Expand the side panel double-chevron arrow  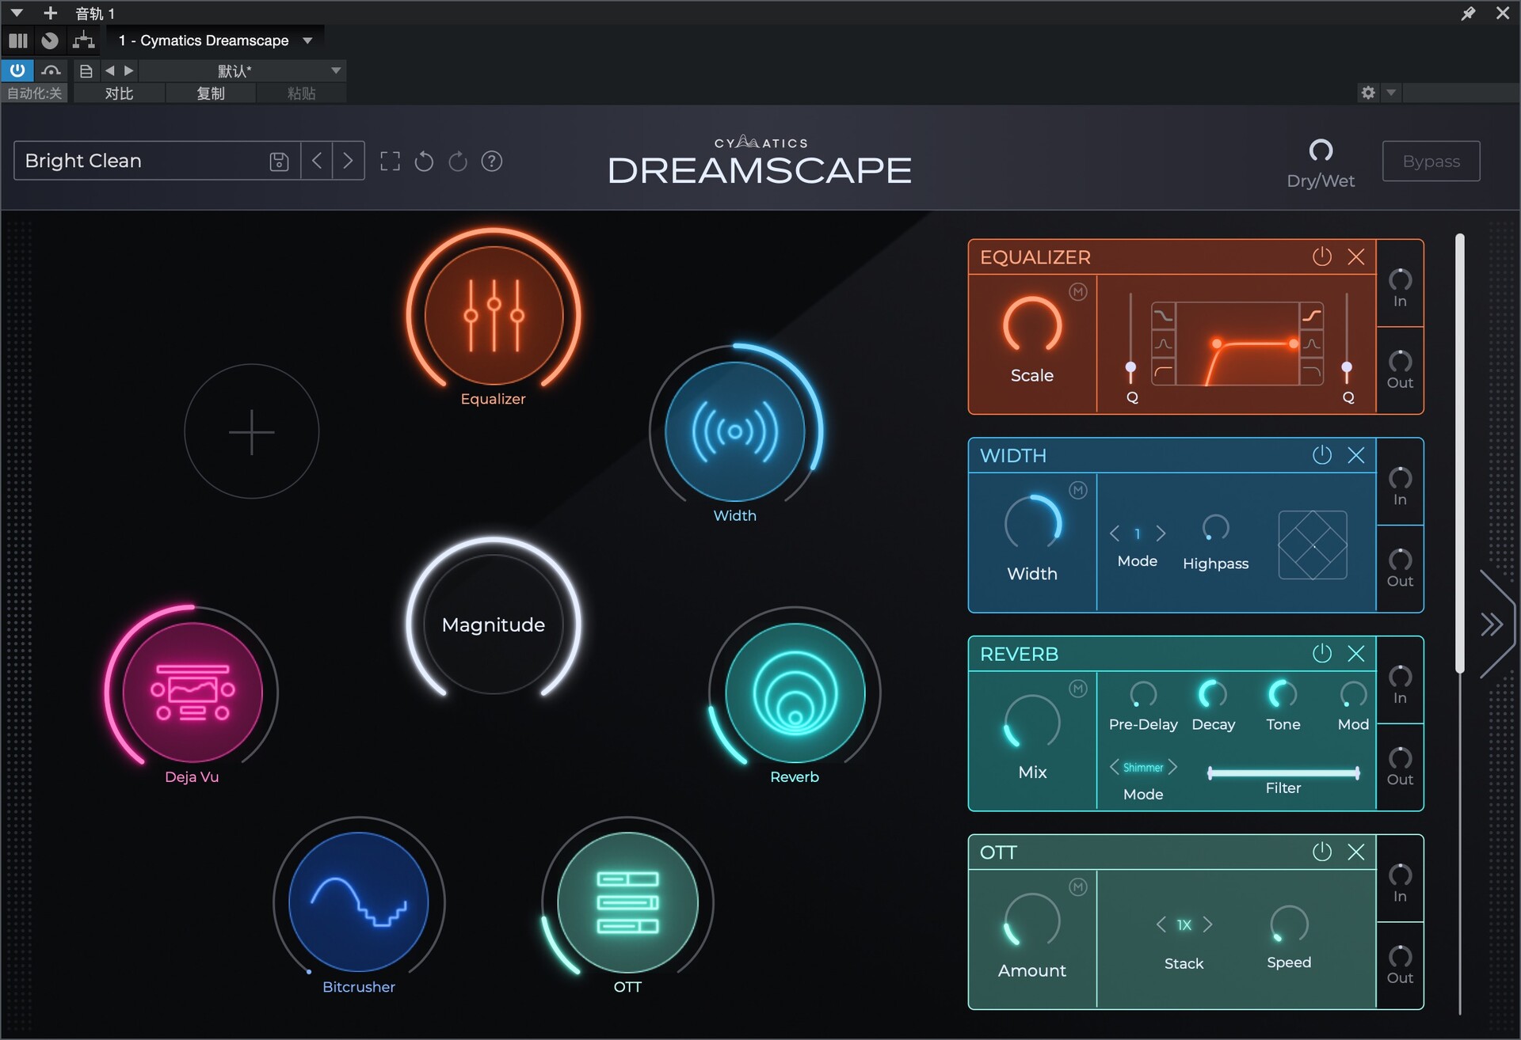pos(1492,624)
